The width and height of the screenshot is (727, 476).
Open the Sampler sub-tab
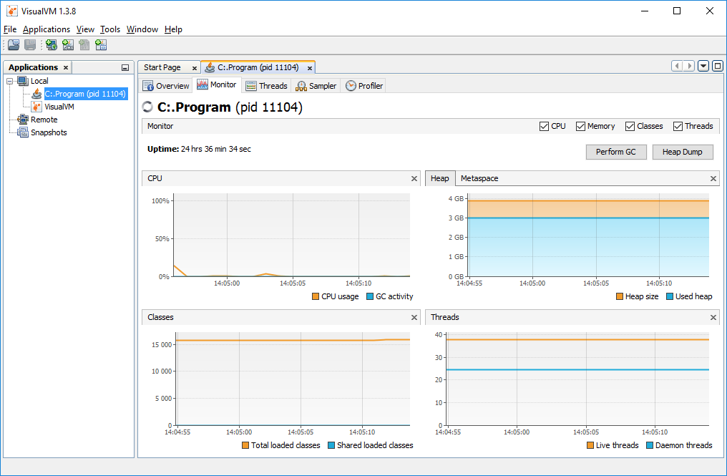(317, 86)
